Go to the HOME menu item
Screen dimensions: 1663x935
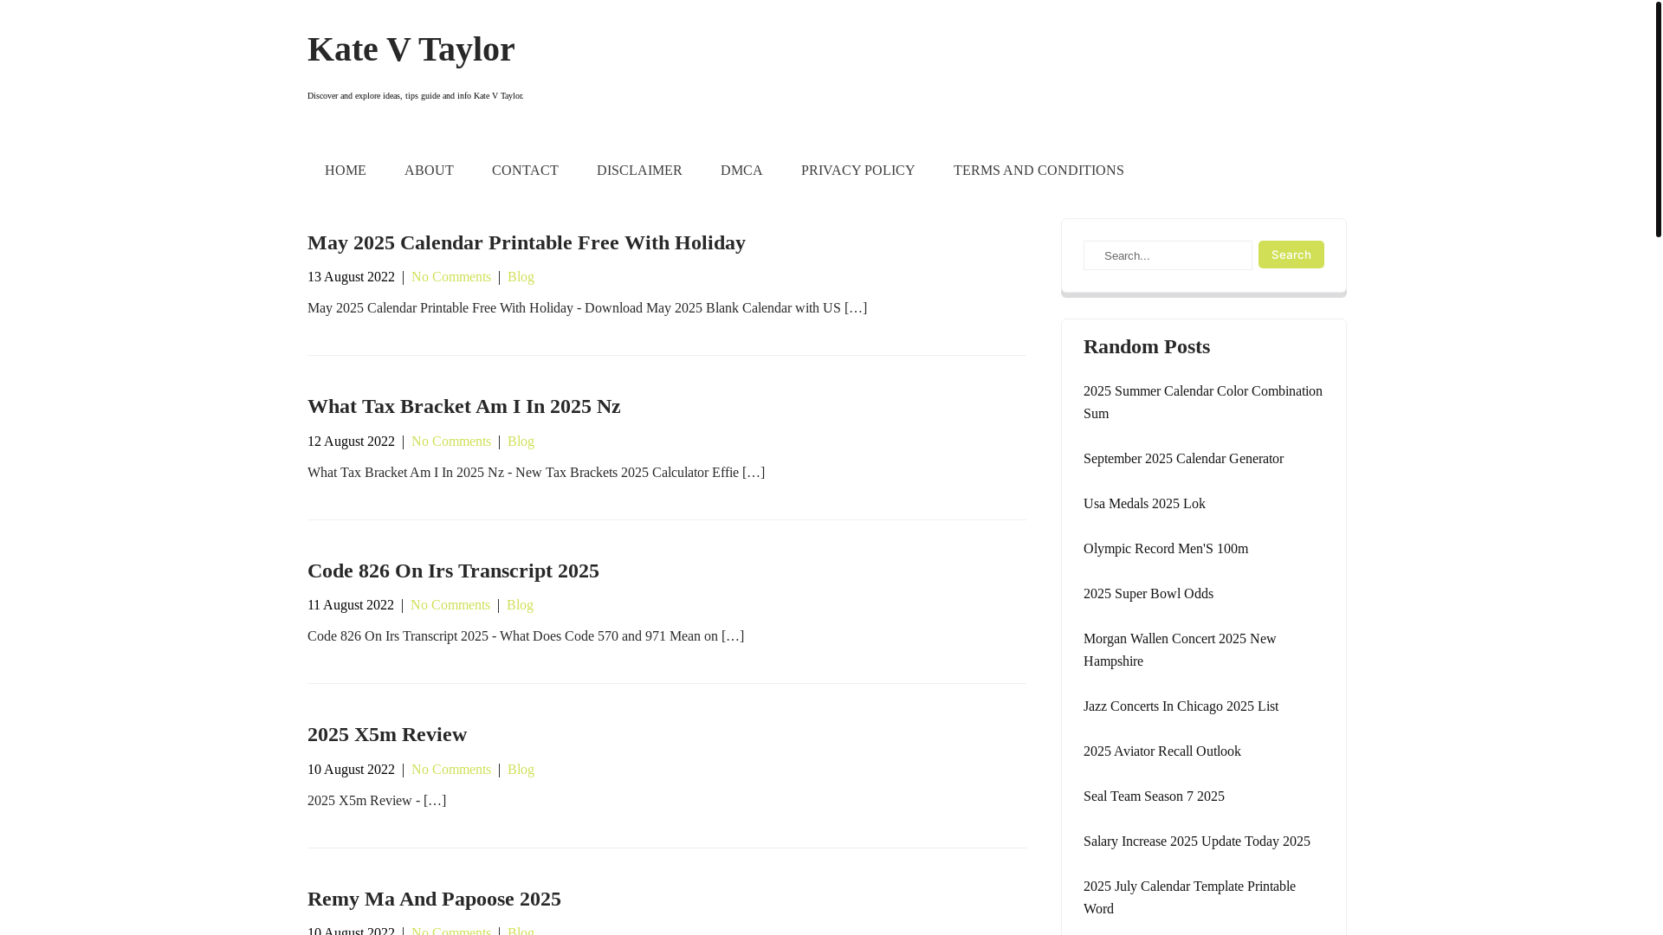[x=346, y=171]
